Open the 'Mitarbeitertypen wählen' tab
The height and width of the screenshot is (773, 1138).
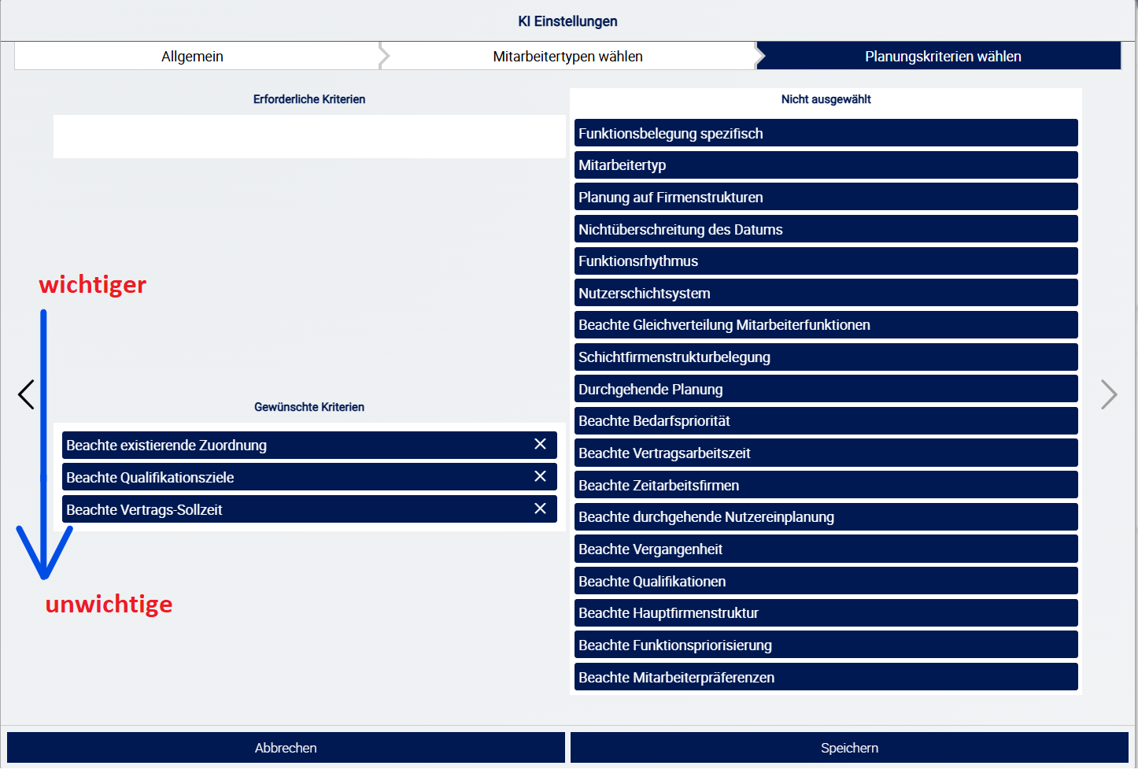point(567,57)
